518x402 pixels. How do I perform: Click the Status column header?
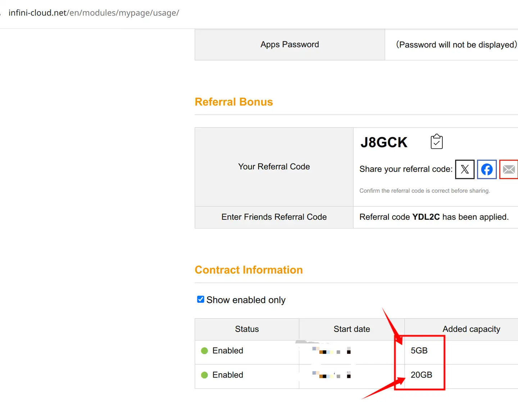(x=247, y=329)
